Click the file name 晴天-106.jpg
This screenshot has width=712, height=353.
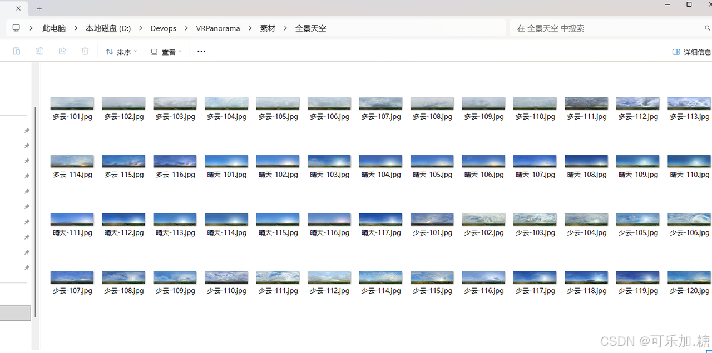pos(484,175)
